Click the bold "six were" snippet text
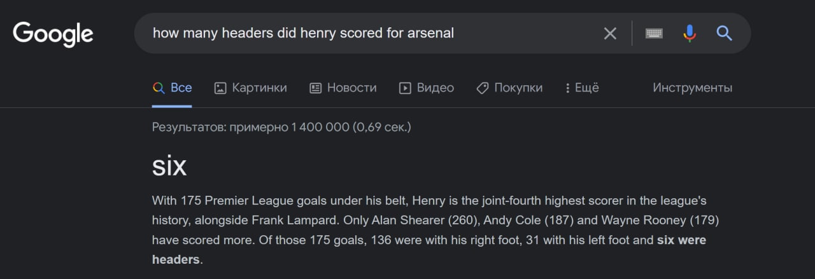 click(x=681, y=240)
